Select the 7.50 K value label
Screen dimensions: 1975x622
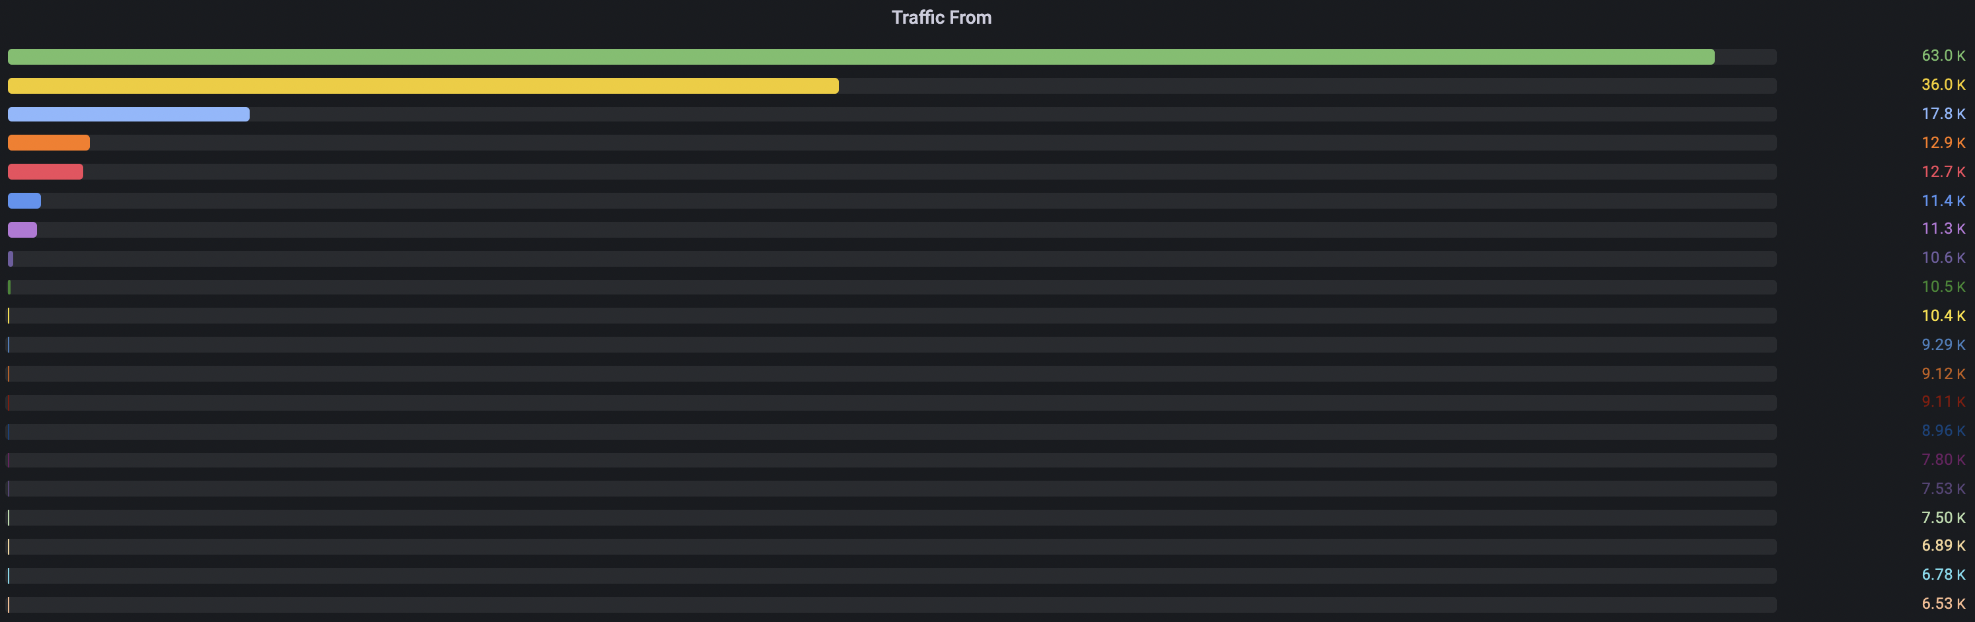[1943, 518]
